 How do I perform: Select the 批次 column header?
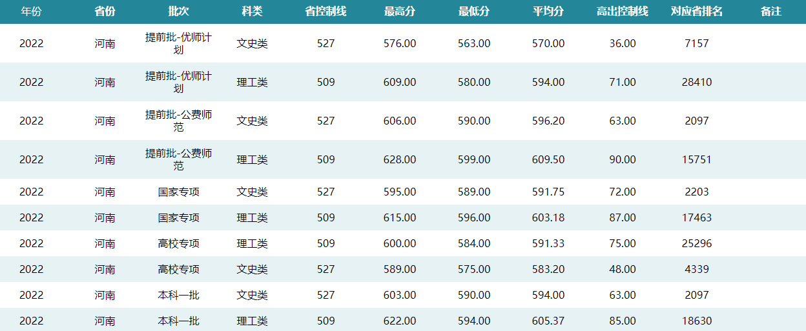178,12
